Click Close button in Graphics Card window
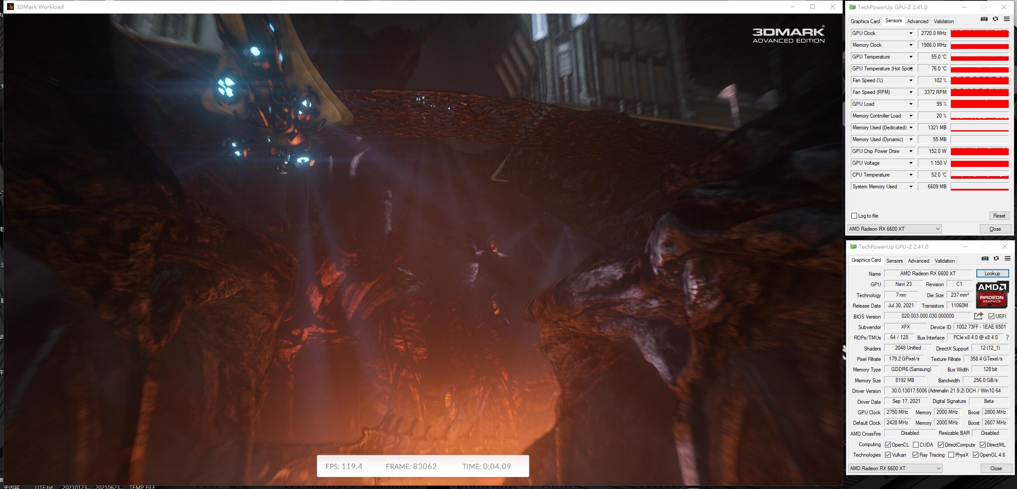Viewport: 1017px width, 489px height. click(x=996, y=468)
